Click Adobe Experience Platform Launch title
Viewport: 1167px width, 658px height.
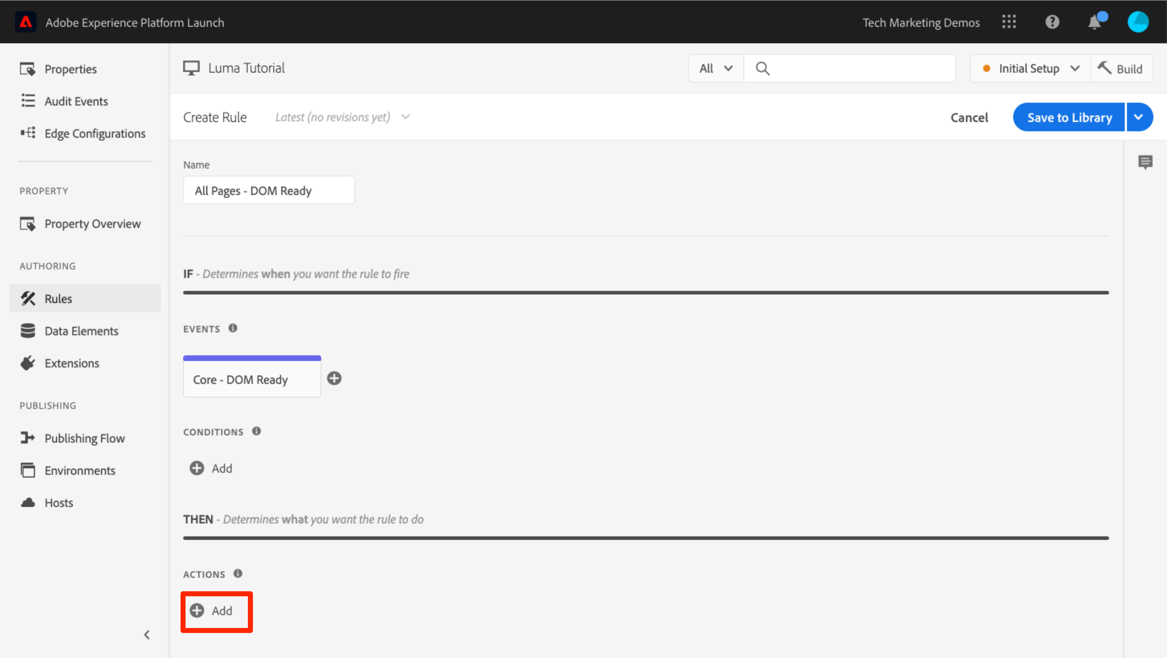click(135, 22)
